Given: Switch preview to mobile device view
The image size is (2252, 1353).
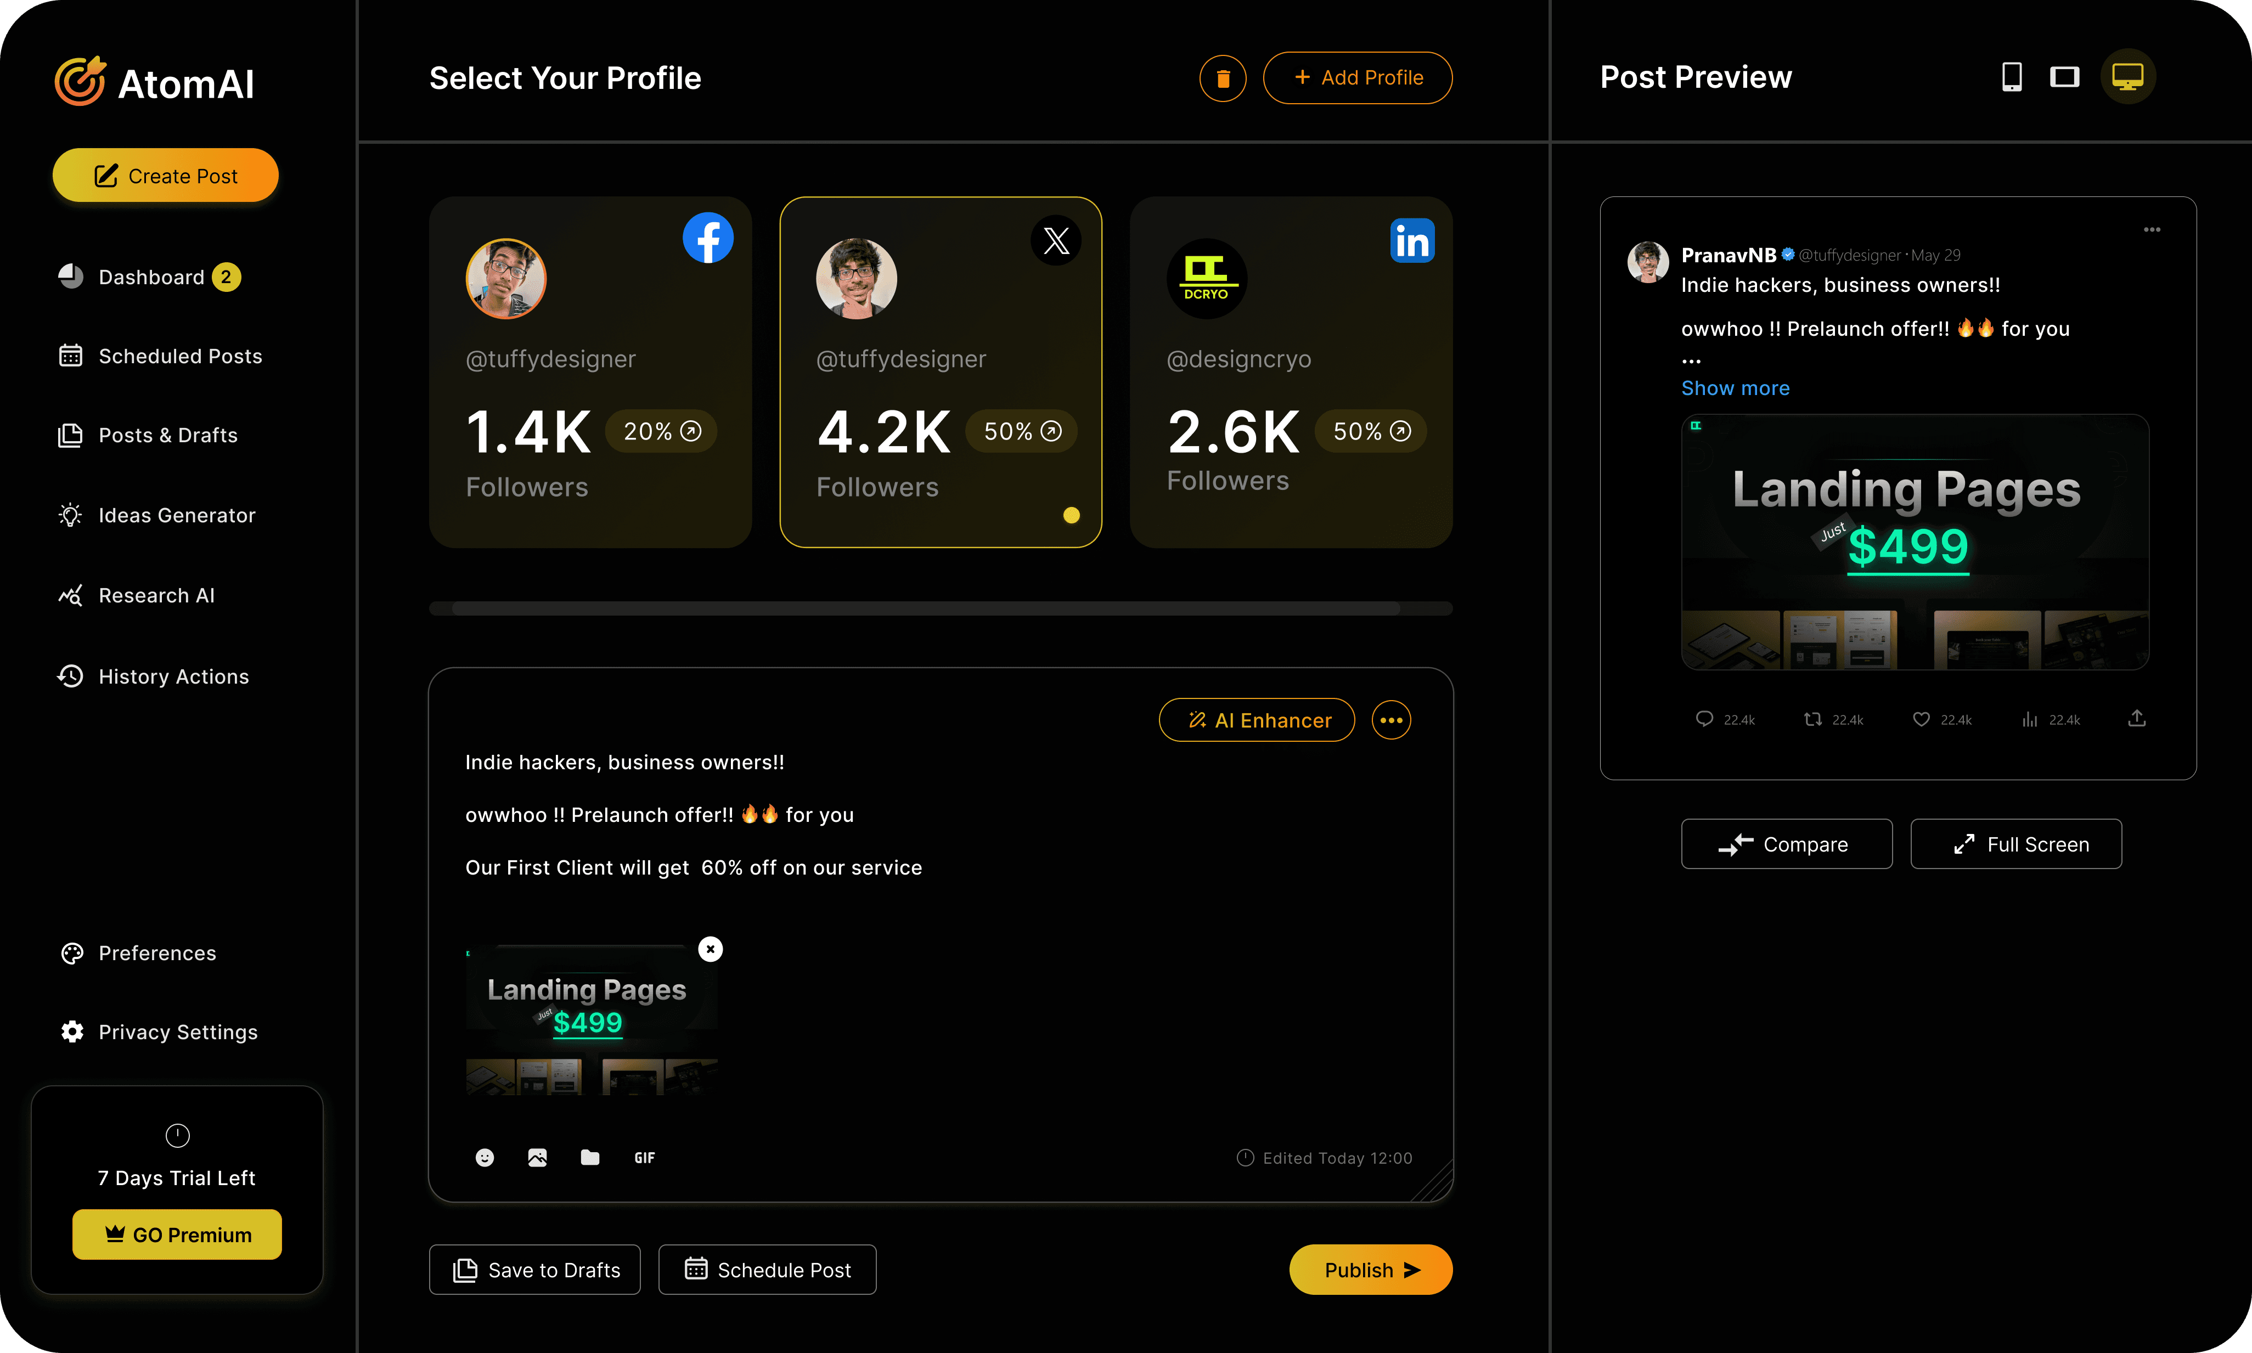Looking at the screenshot, I should pyautogui.click(x=2011, y=77).
